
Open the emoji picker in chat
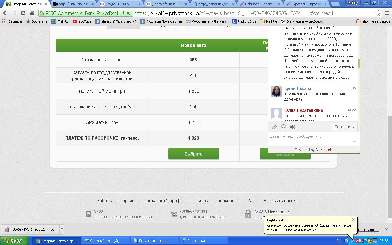click(x=284, y=127)
